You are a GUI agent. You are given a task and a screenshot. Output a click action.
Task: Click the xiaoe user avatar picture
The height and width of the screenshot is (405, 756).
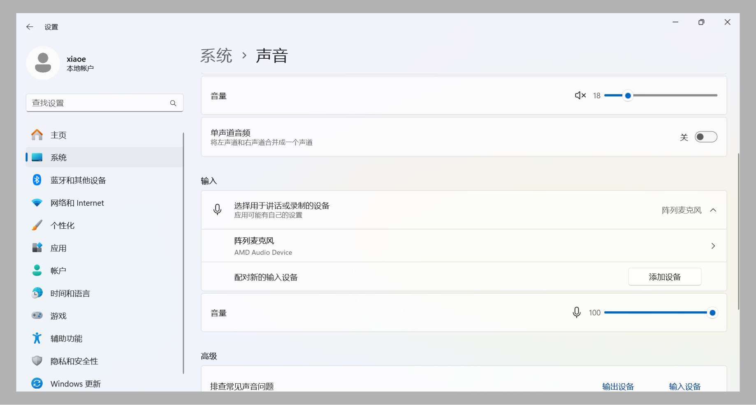(43, 63)
